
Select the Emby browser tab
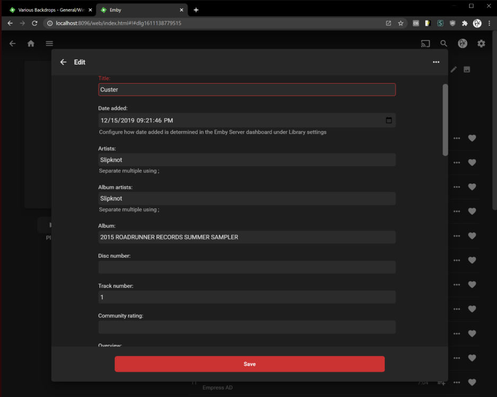133,10
